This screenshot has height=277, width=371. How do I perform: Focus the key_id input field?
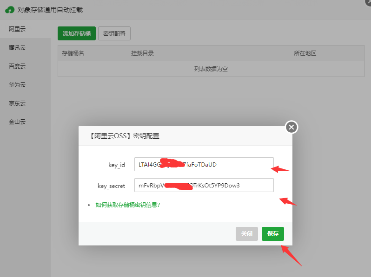[204, 164]
